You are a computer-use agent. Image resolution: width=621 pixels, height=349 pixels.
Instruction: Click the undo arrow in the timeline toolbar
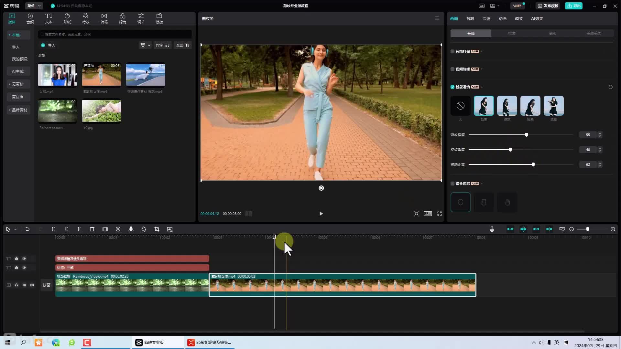[27, 229]
